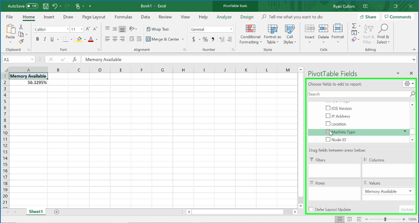Expand the formula bar
Viewport: 419px width, 223px height.
coord(413,59)
